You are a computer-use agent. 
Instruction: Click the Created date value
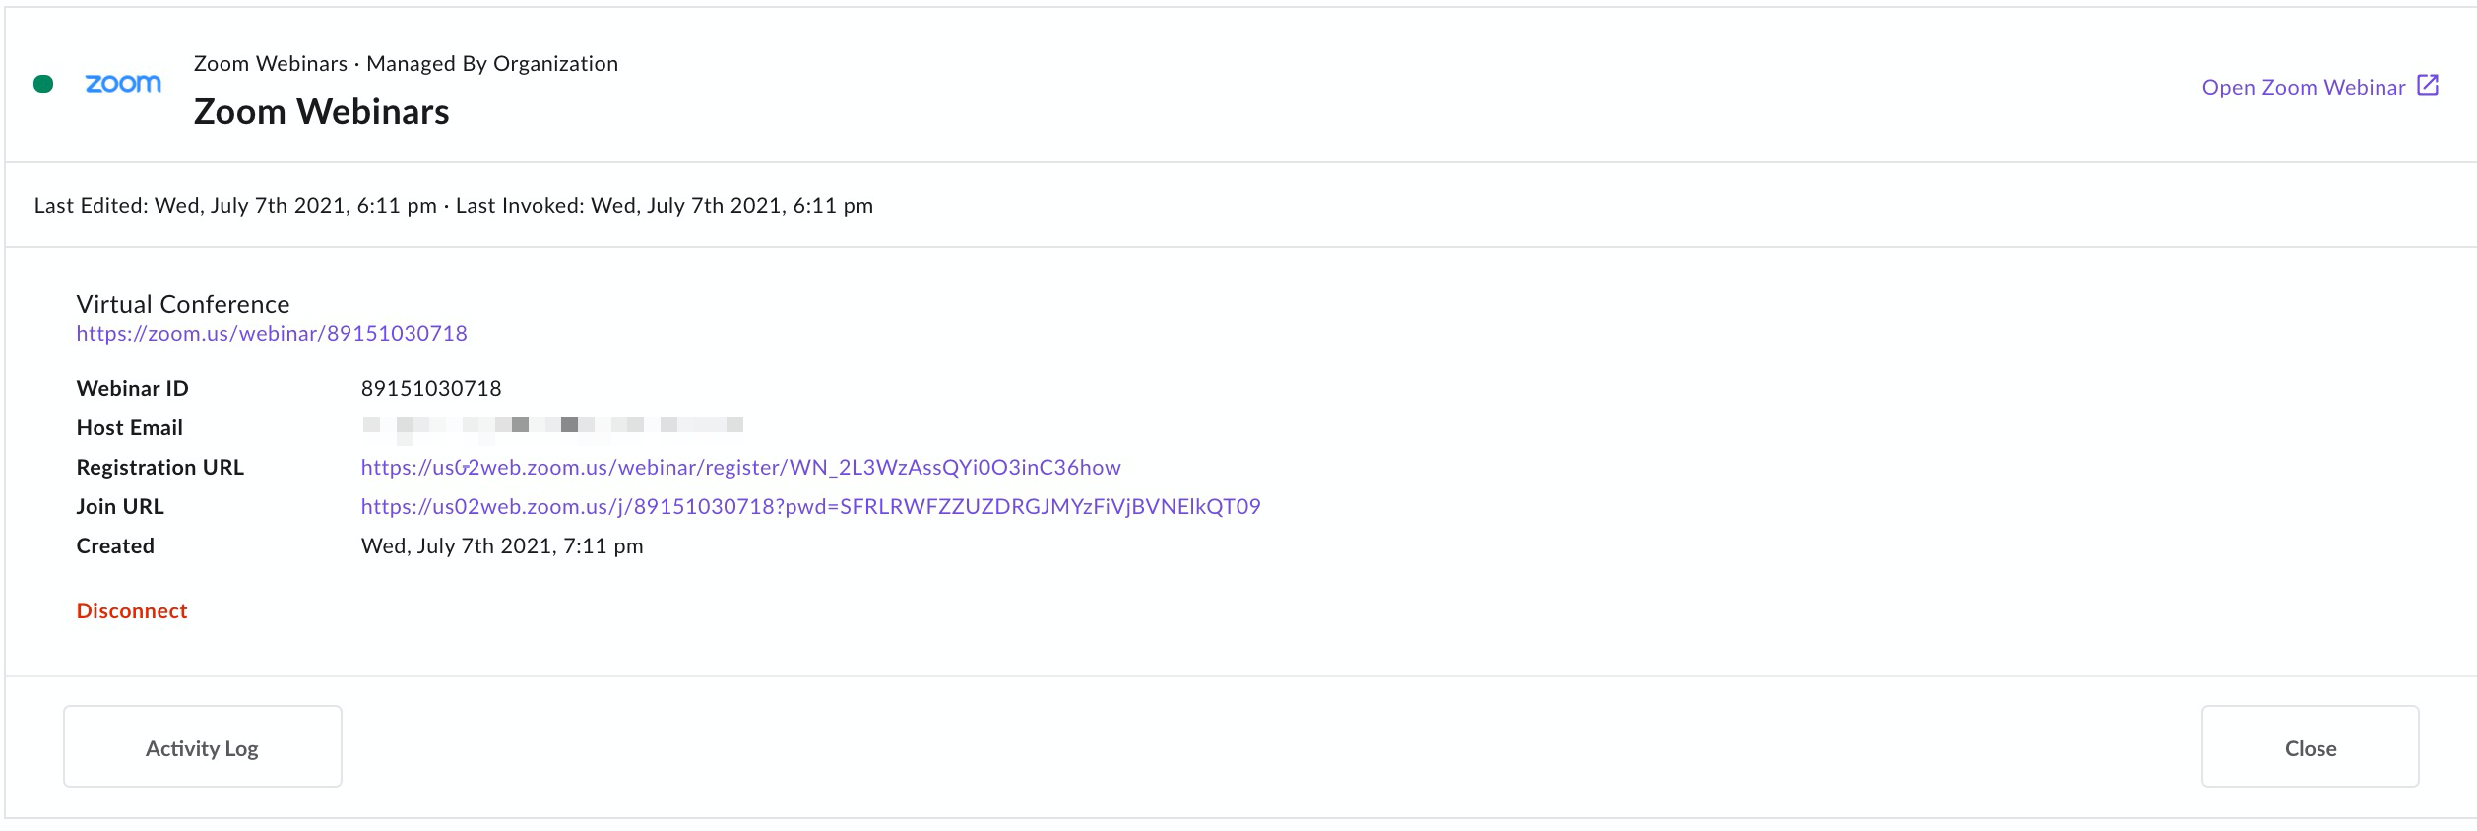(x=502, y=546)
